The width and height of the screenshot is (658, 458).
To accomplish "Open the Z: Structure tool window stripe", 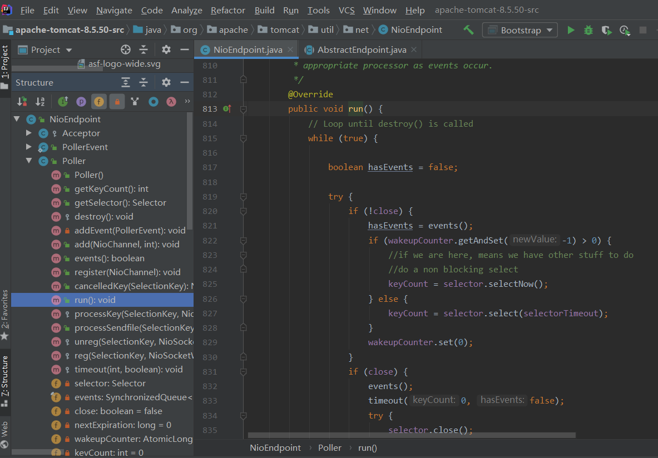I will click(5, 381).
